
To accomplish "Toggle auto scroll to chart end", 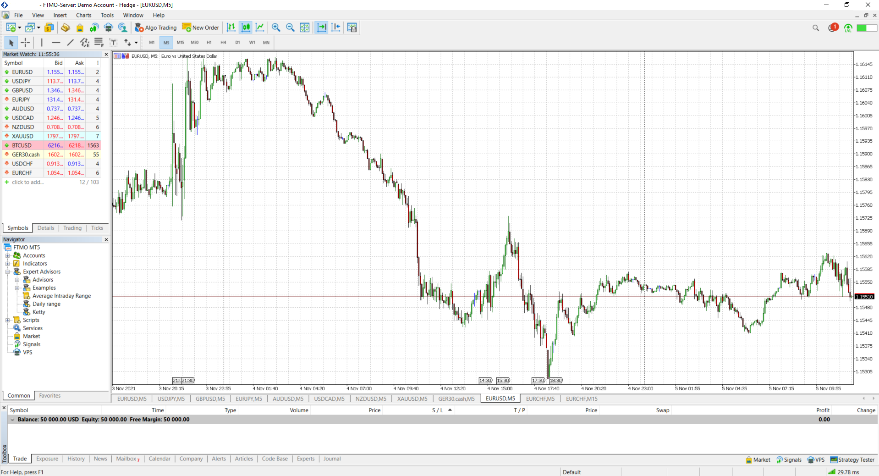I will [322, 28].
